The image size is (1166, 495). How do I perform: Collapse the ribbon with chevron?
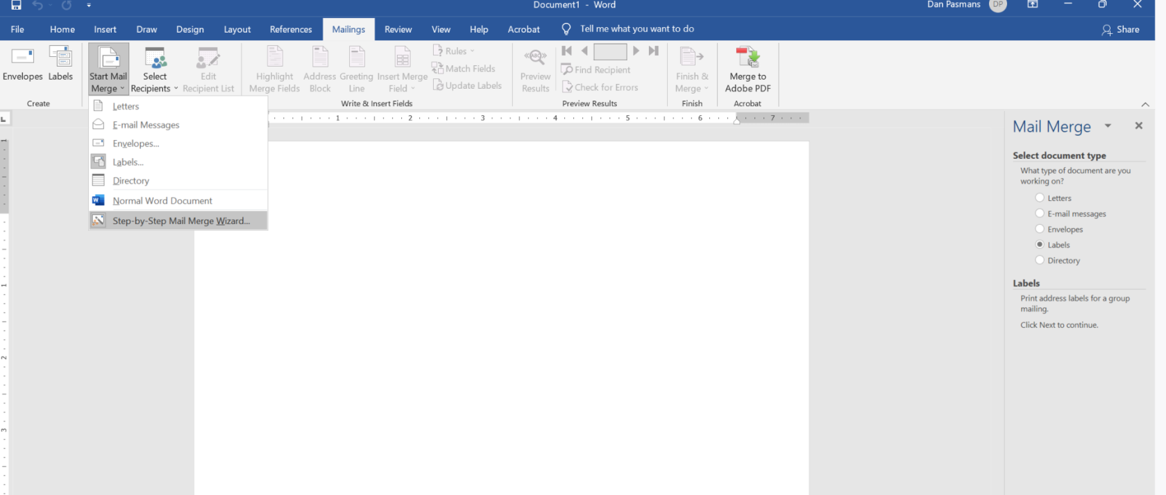(1145, 104)
